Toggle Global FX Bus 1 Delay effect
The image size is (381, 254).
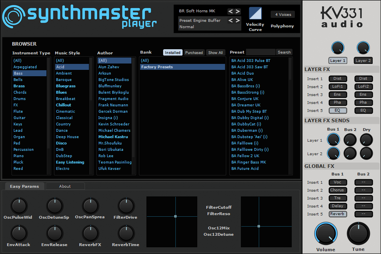[x=337, y=206]
